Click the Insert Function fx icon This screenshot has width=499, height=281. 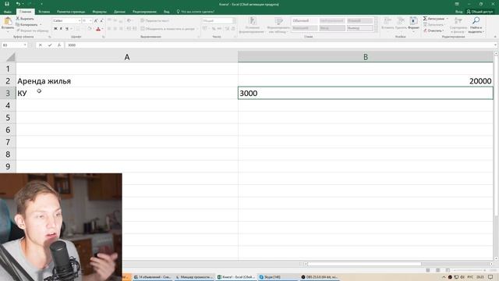pos(59,45)
